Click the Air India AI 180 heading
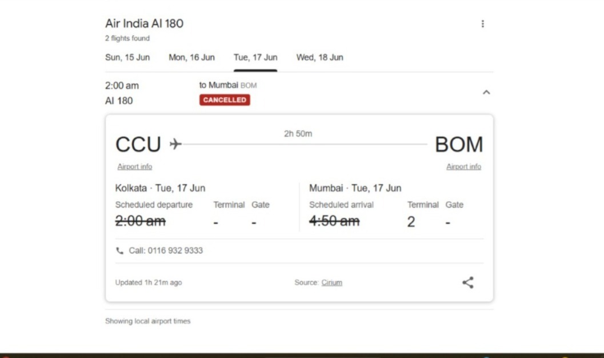The image size is (604, 358). (x=145, y=24)
